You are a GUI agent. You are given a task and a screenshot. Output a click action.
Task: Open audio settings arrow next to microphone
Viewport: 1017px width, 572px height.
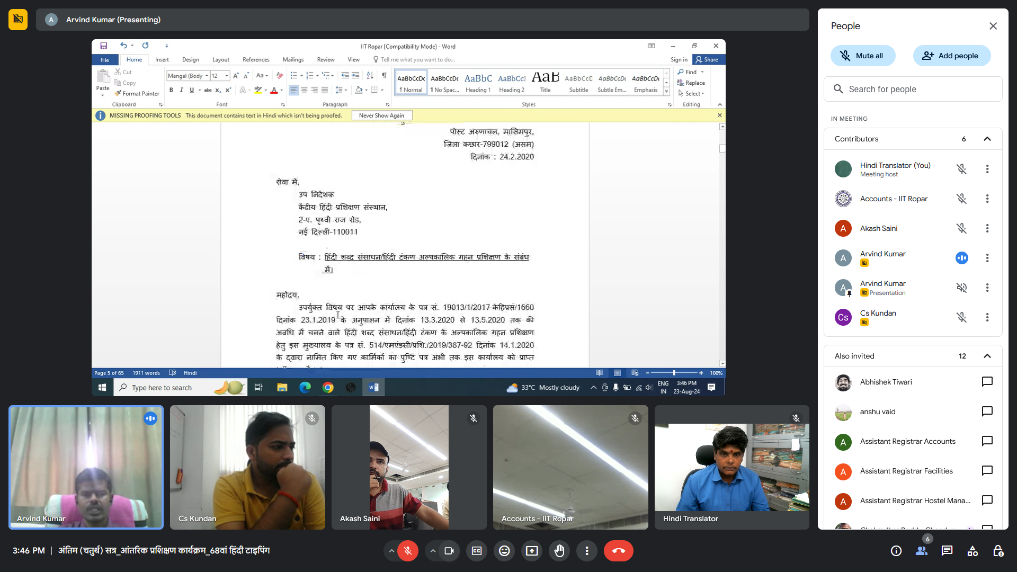tap(391, 551)
